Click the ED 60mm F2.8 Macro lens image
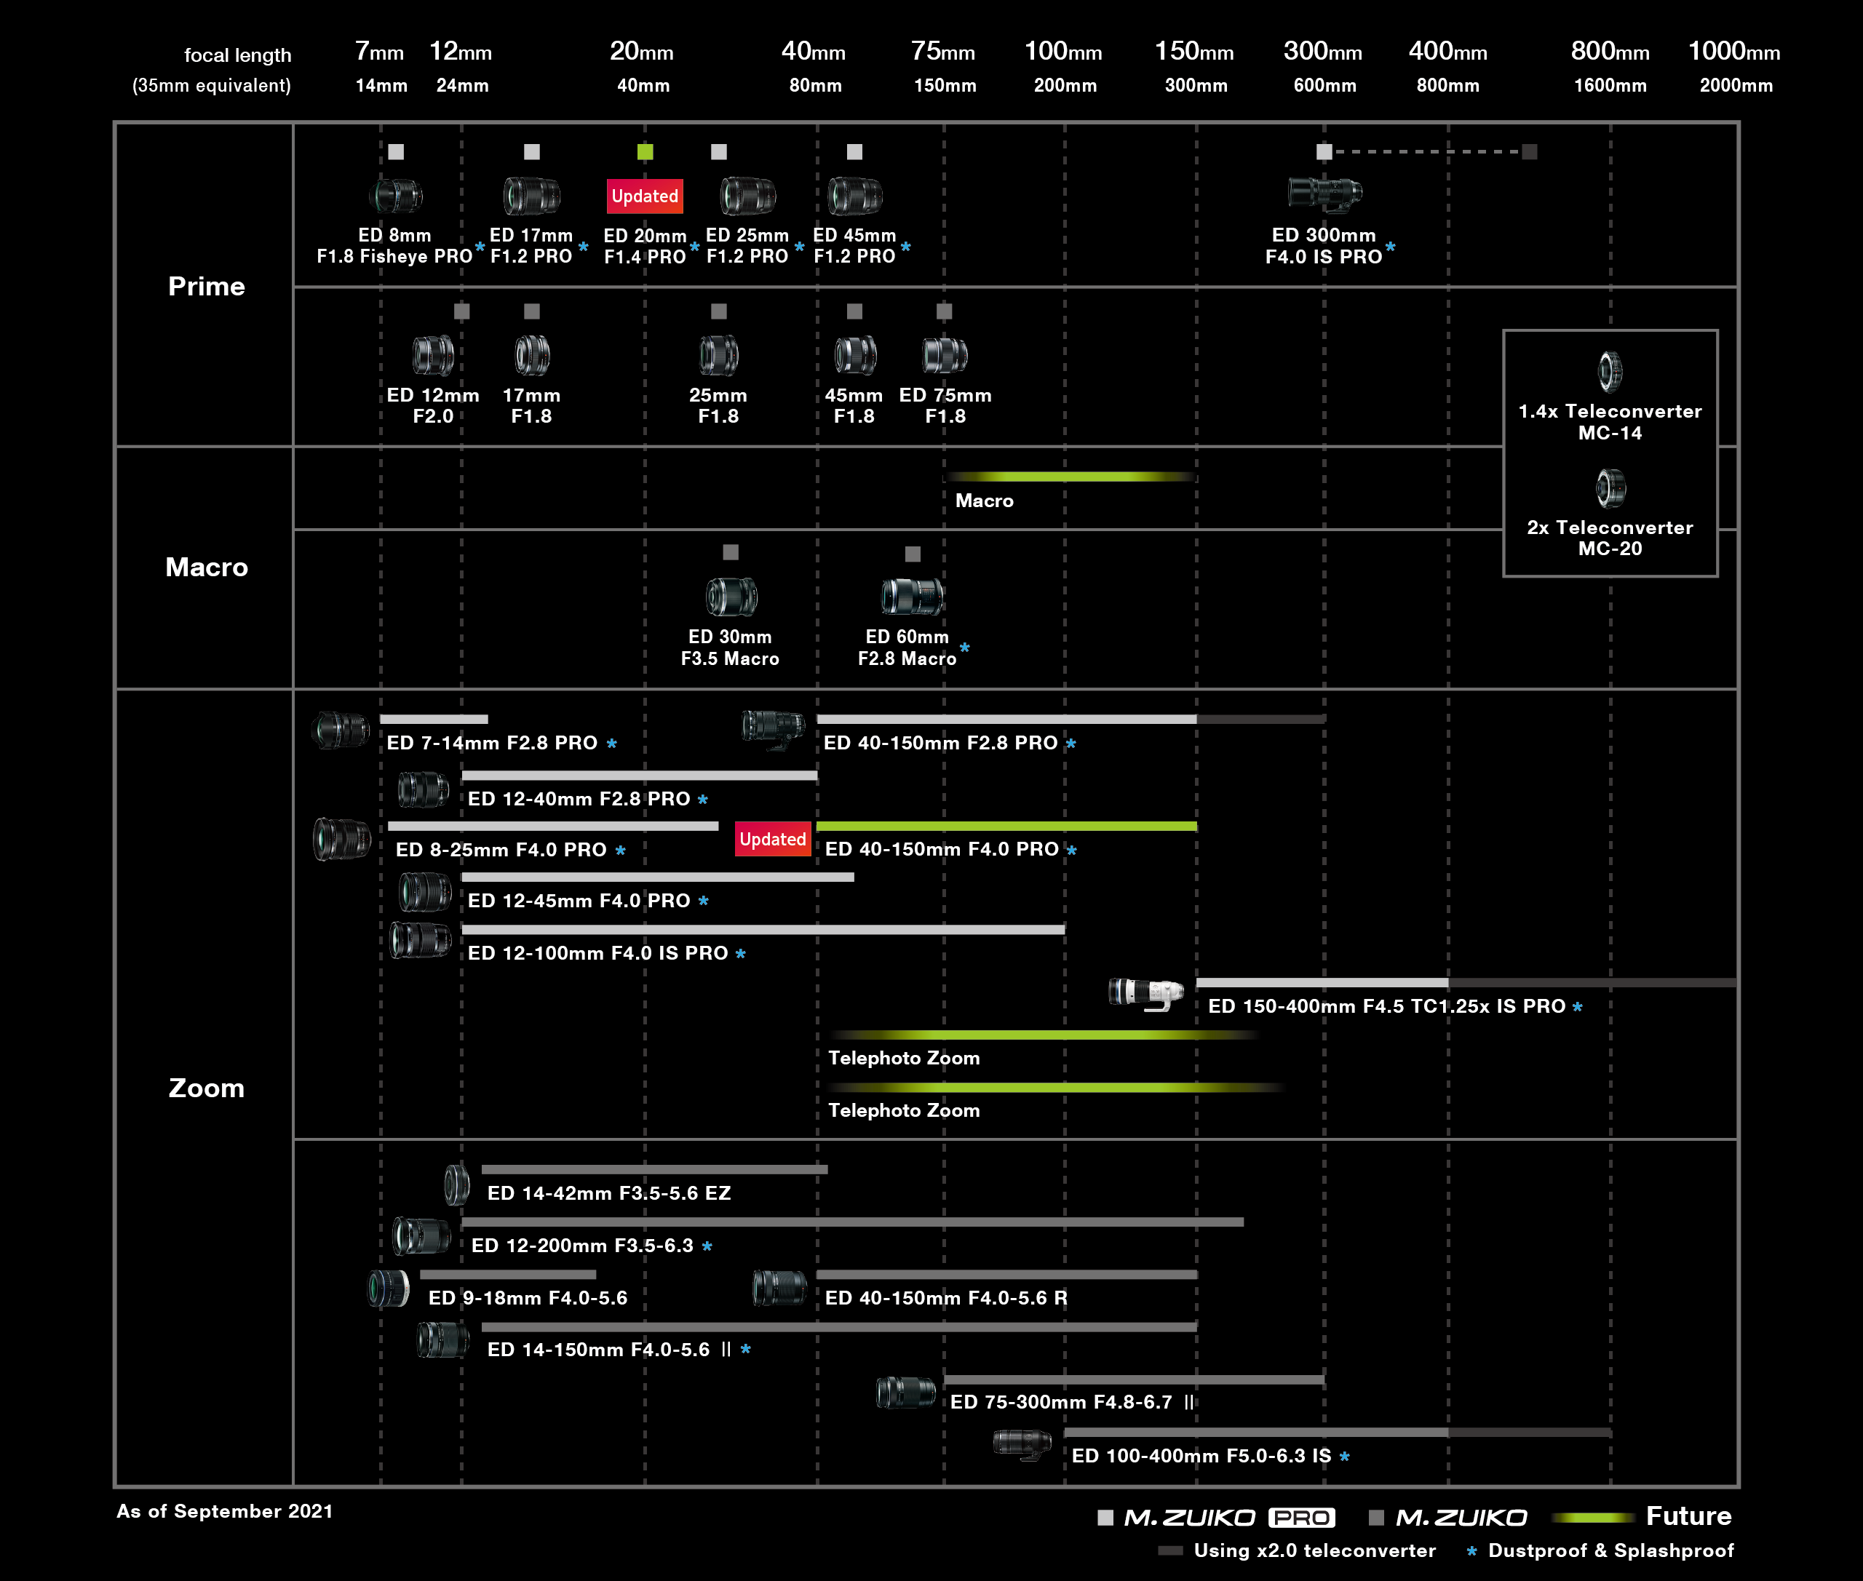This screenshot has height=1581, width=1863. (x=912, y=596)
